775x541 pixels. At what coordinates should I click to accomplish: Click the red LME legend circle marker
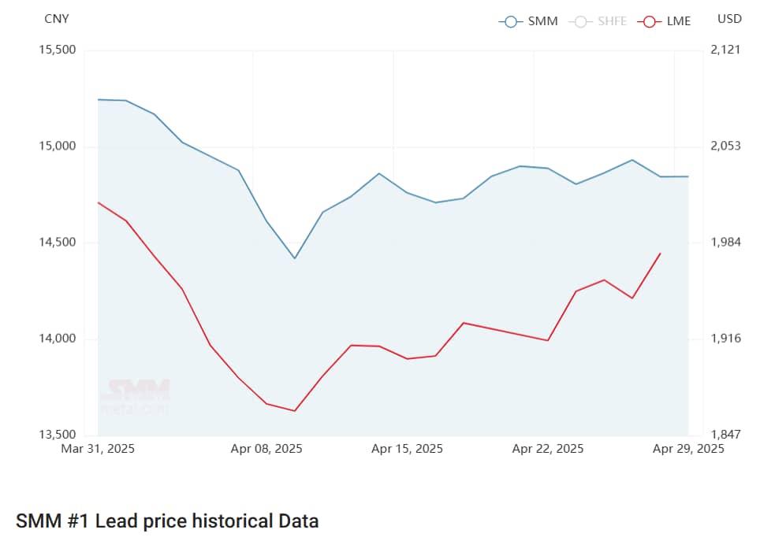point(649,21)
